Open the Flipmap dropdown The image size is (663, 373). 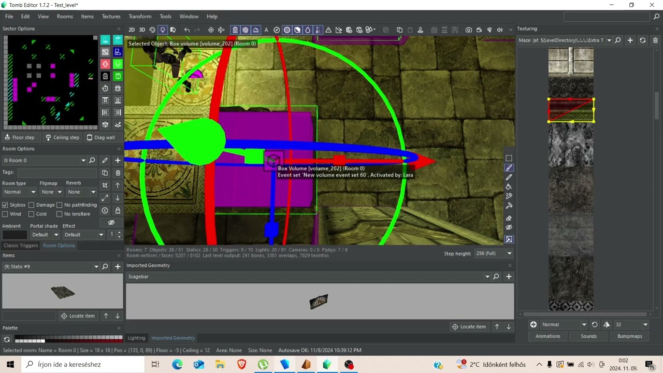(x=51, y=192)
